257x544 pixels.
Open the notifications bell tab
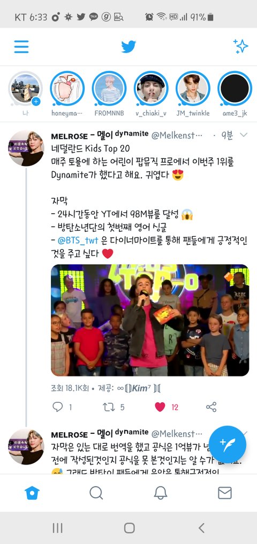pyautogui.click(x=161, y=492)
